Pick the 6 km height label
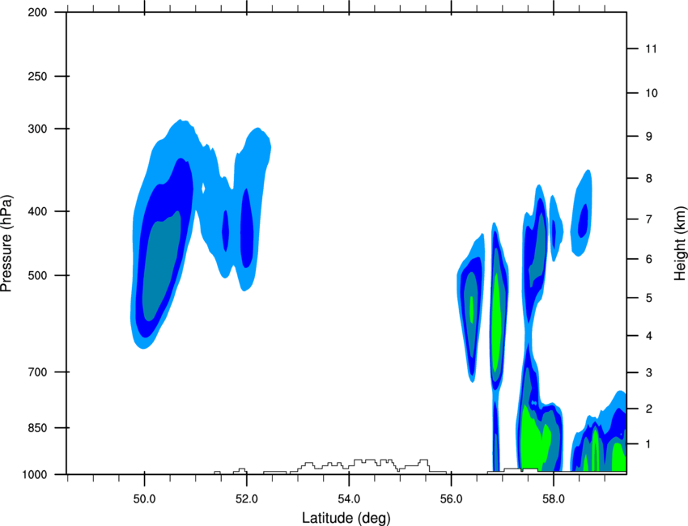This screenshot has width=688, height=526. tap(648, 259)
